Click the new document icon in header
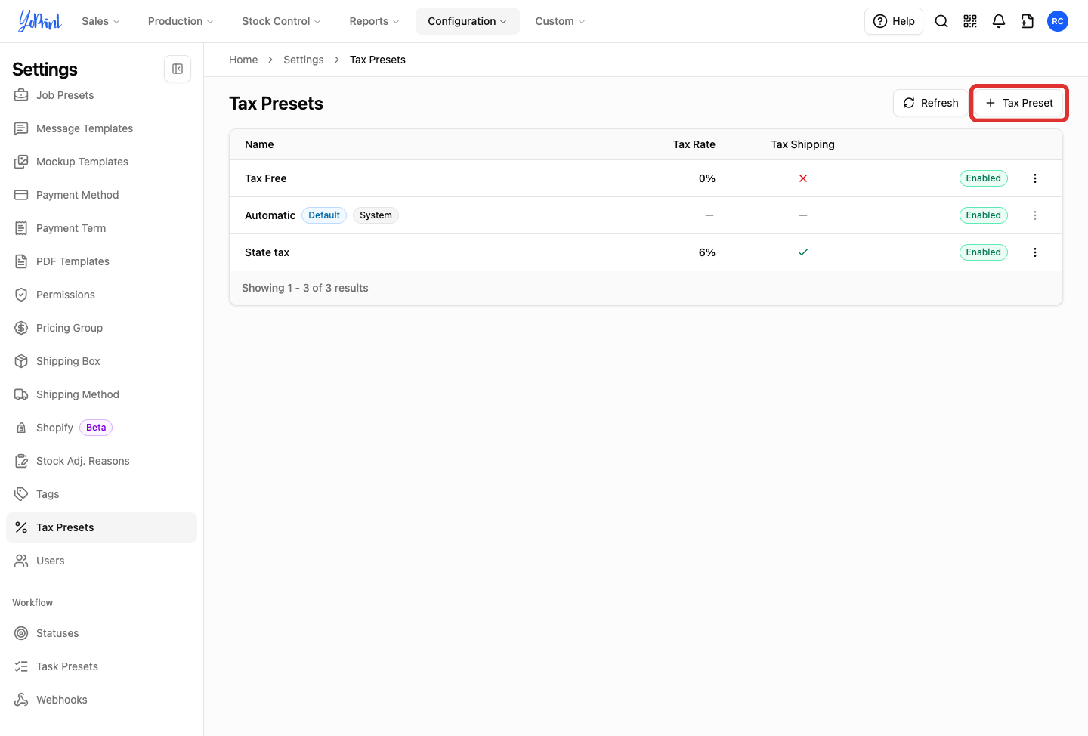This screenshot has width=1088, height=736. pyautogui.click(x=1028, y=21)
